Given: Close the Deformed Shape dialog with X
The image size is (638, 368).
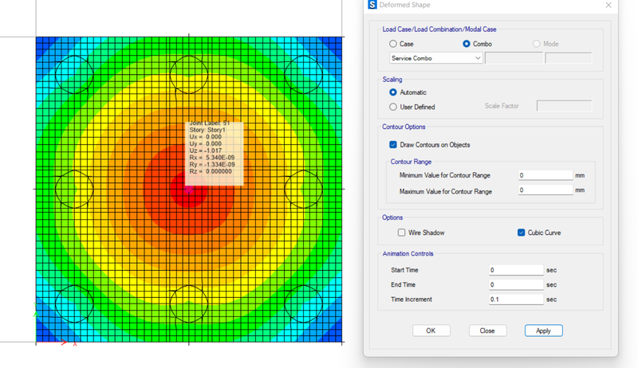Looking at the screenshot, I should click(608, 5).
